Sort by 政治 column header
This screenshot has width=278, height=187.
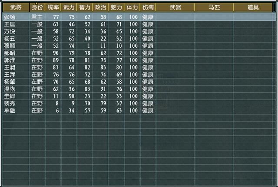[100, 7]
